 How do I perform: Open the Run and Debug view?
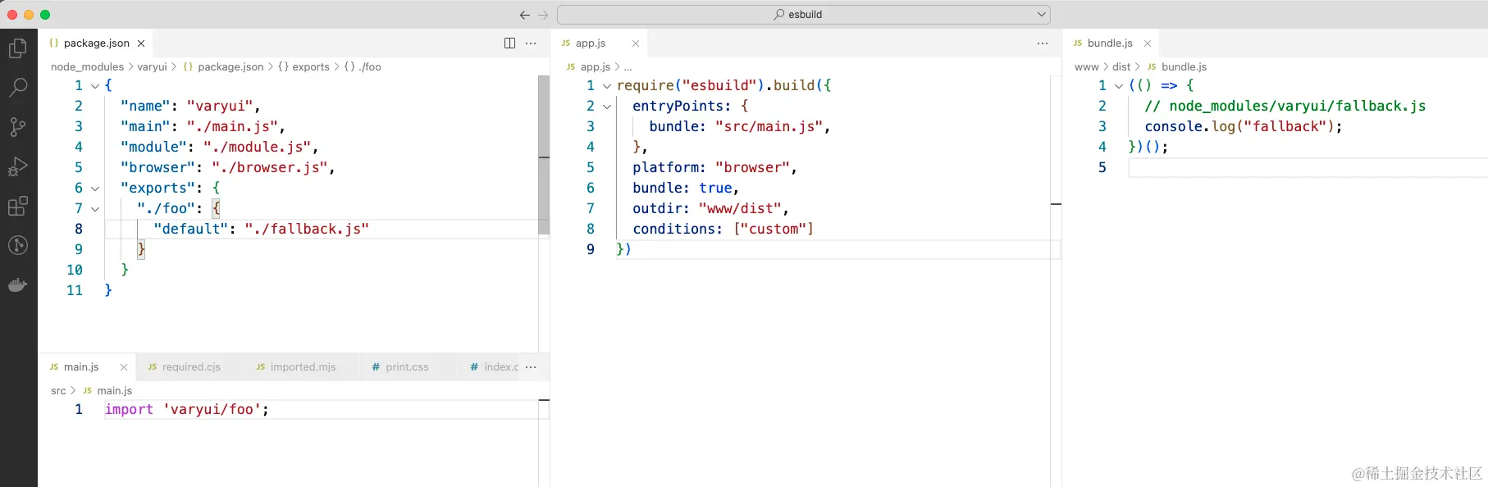(18, 166)
